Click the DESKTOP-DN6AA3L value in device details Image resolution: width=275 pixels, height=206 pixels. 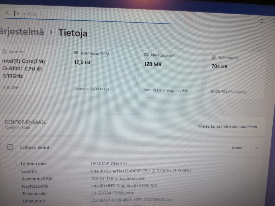point(110,164)
